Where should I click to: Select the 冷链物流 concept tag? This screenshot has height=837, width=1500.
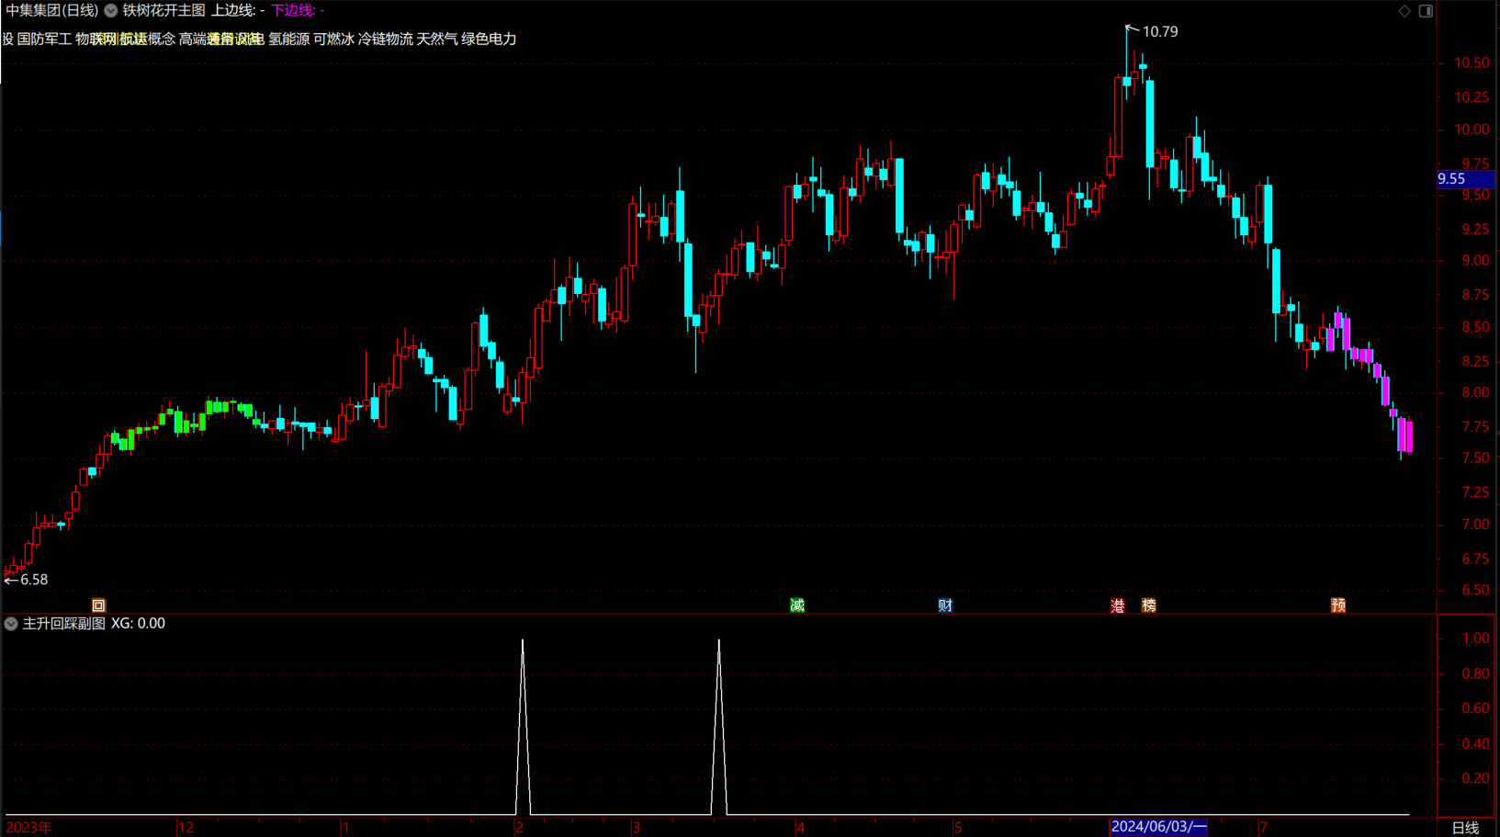point(386,39)
